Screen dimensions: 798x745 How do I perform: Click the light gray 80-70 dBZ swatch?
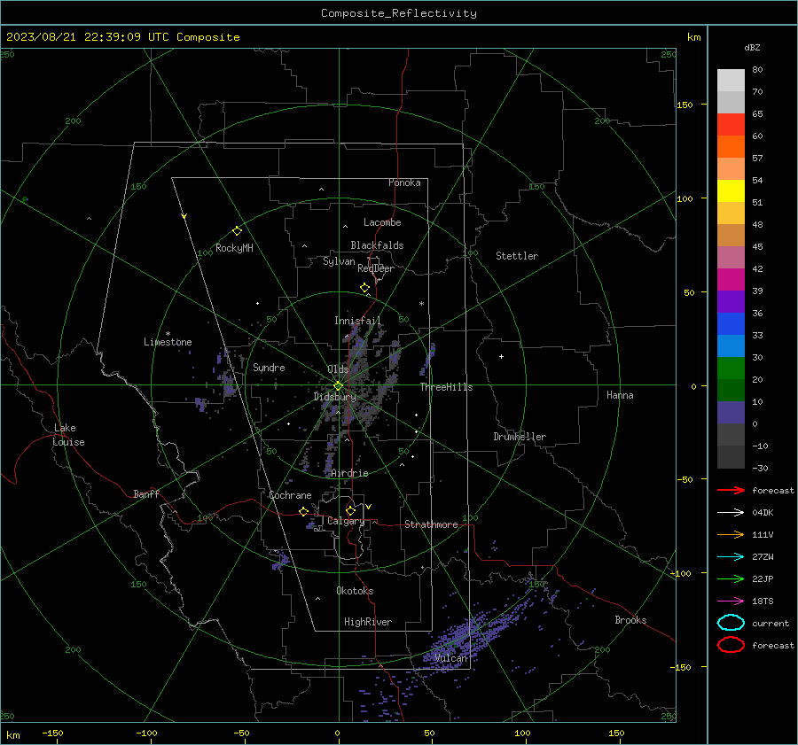731,81
